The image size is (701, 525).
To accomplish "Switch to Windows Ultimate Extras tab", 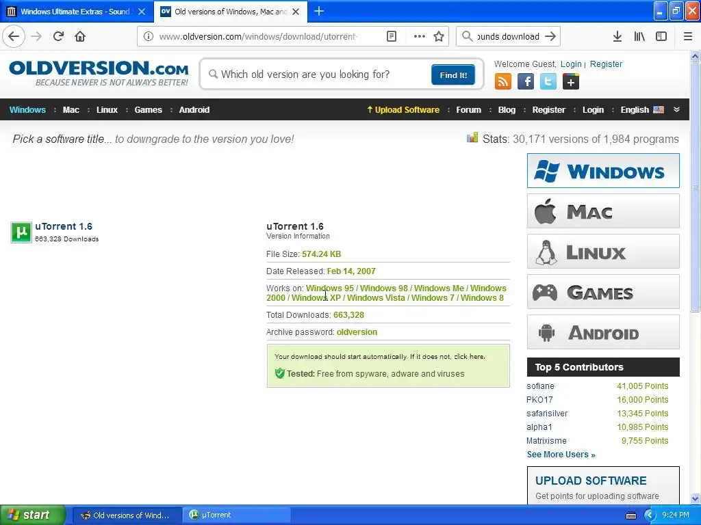I will [x=77, y=12].
